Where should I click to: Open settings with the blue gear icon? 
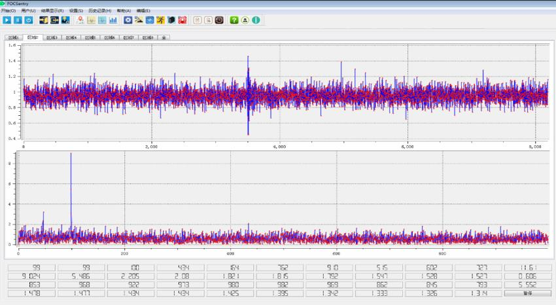coord(128,20)
